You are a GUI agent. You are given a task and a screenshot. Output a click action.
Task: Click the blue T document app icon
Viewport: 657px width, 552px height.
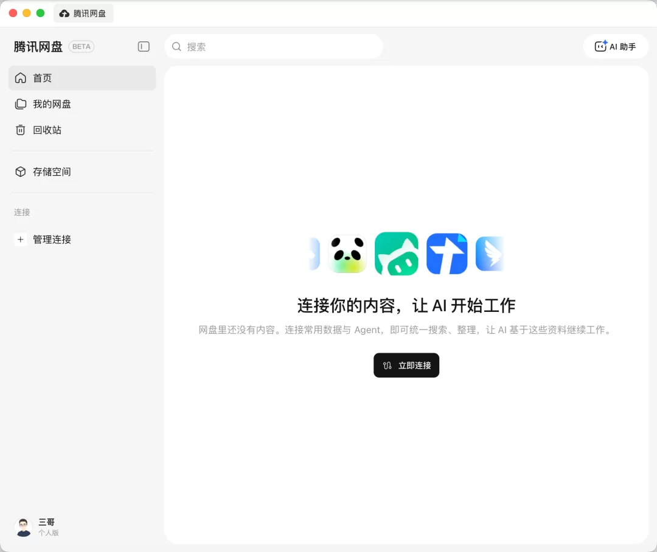pyautogui.click(x=447, y=254)
